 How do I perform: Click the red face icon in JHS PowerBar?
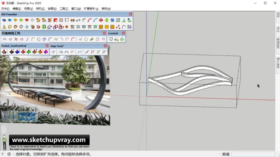pos(27,20)
